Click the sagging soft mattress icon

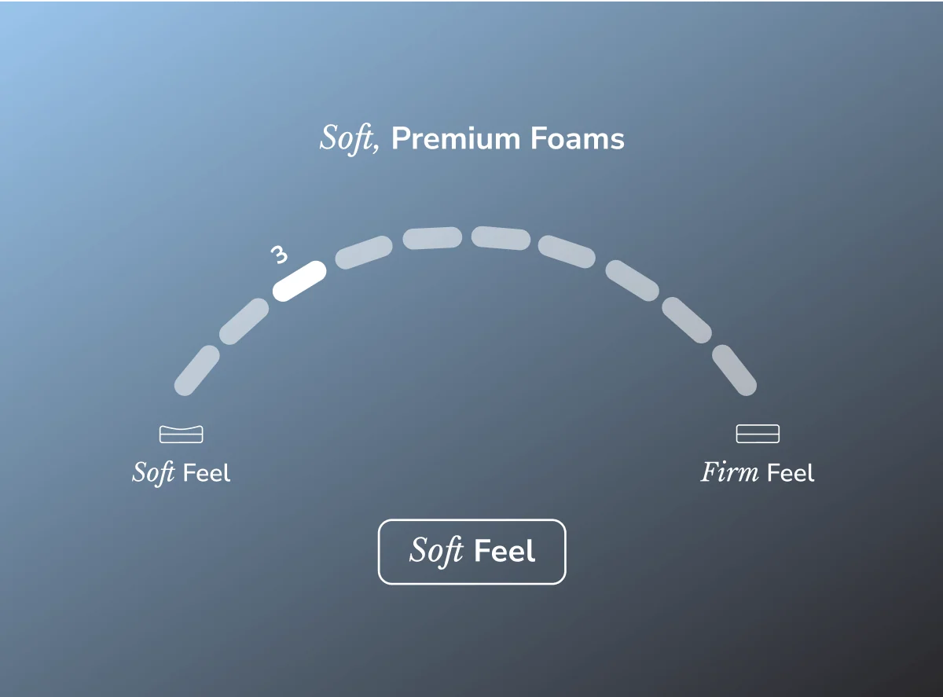coord(181,434)
